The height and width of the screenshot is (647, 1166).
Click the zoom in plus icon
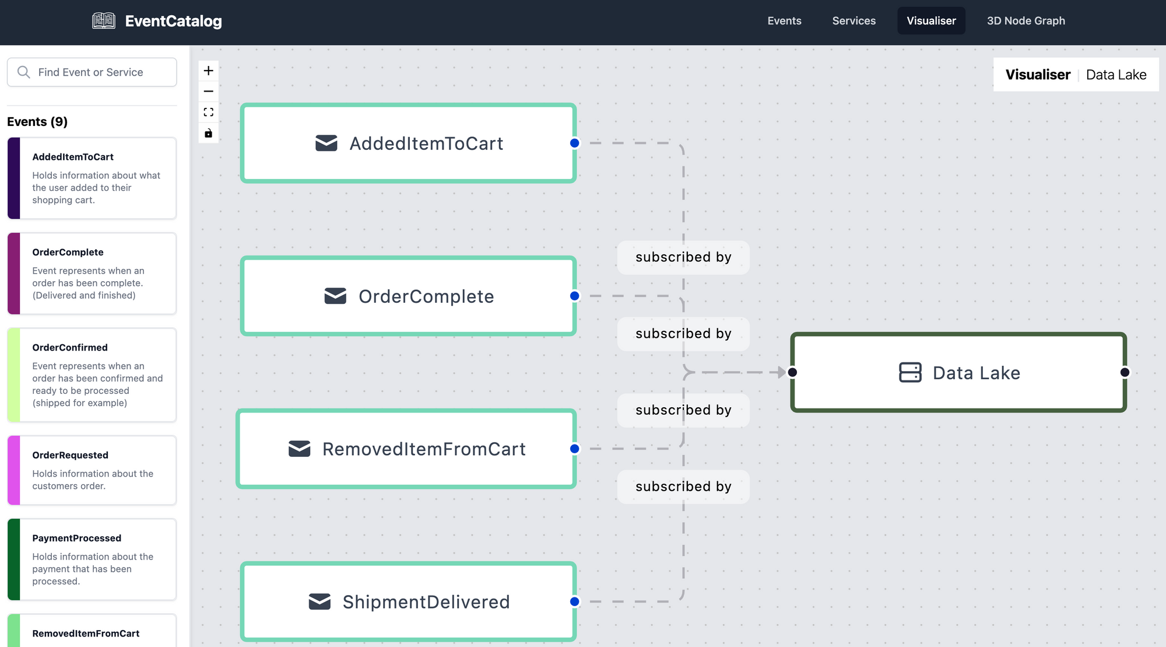[x=208, y=71]
